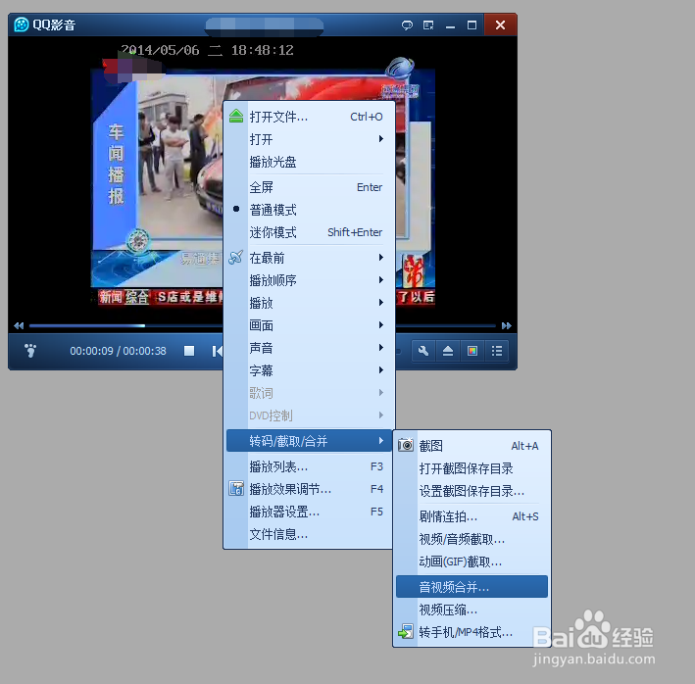
Task: Toggle 全屏 full screen mode
Action: coord(309,187)
